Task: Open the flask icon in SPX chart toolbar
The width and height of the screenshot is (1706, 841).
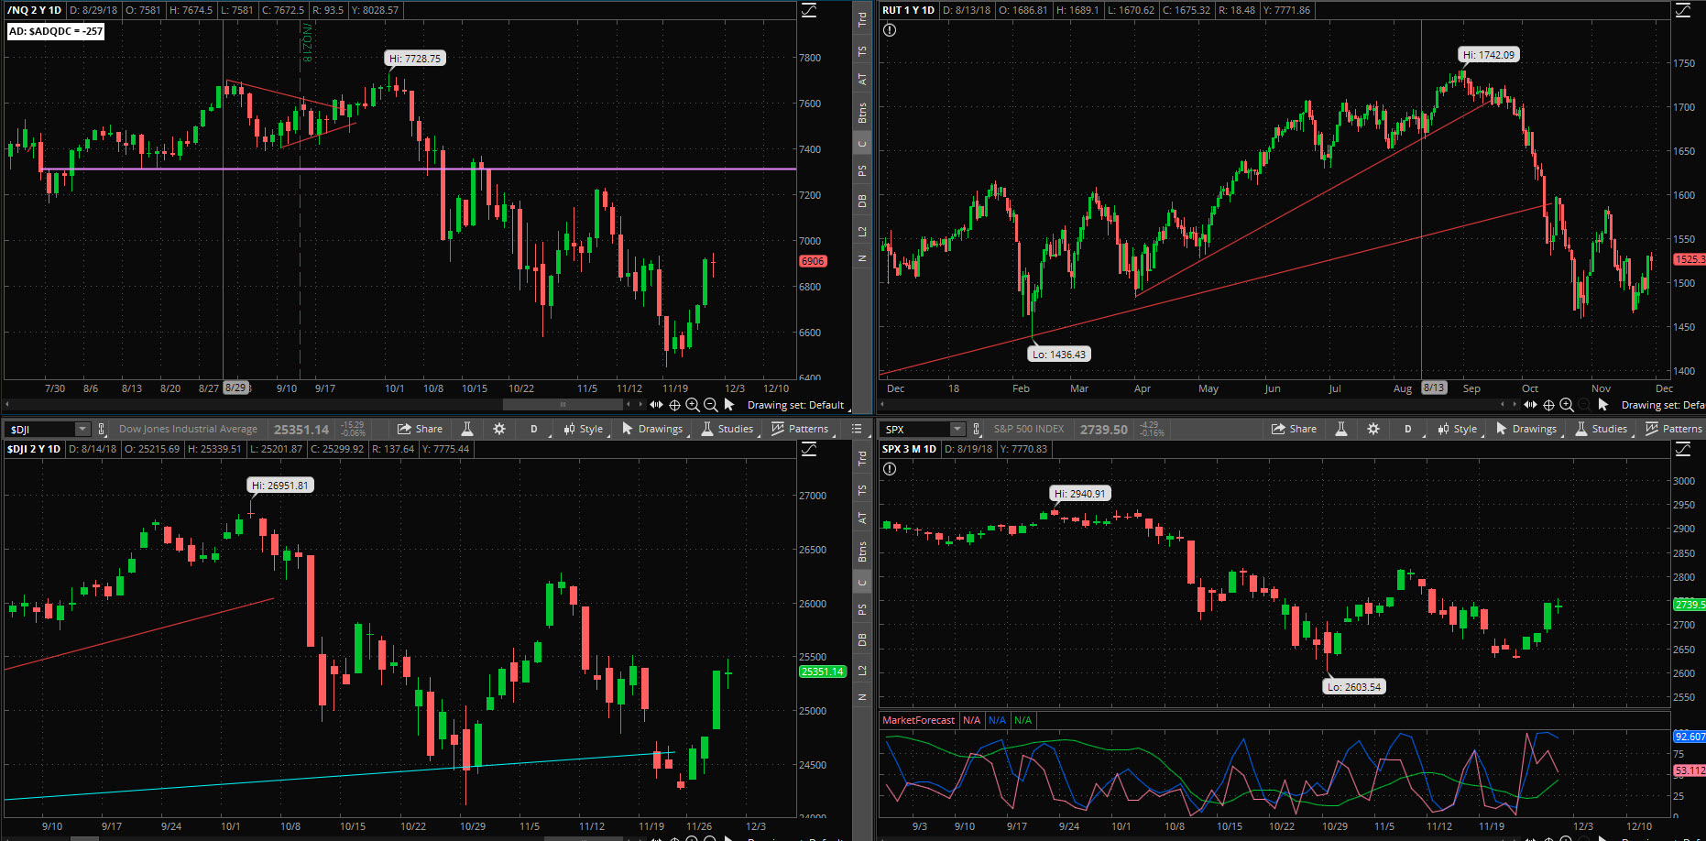Action: [1341, 429]
